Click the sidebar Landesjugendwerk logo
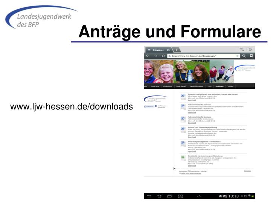 click(155, 99)
